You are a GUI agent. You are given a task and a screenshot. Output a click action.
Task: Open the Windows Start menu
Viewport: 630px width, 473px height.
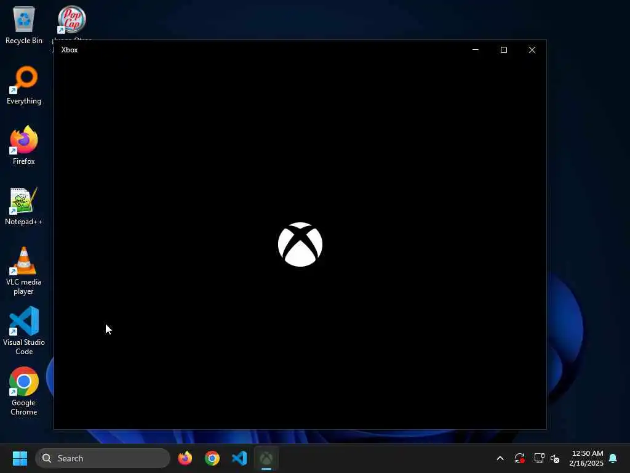pyautogui.click(x=20, y=458)
